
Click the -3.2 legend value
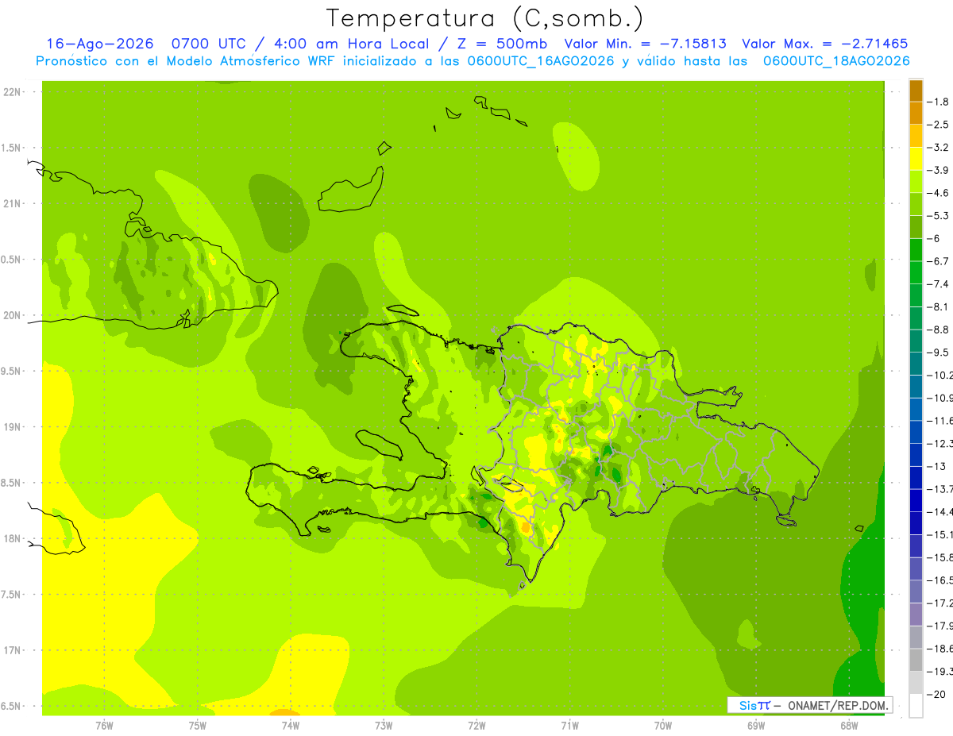938,148
